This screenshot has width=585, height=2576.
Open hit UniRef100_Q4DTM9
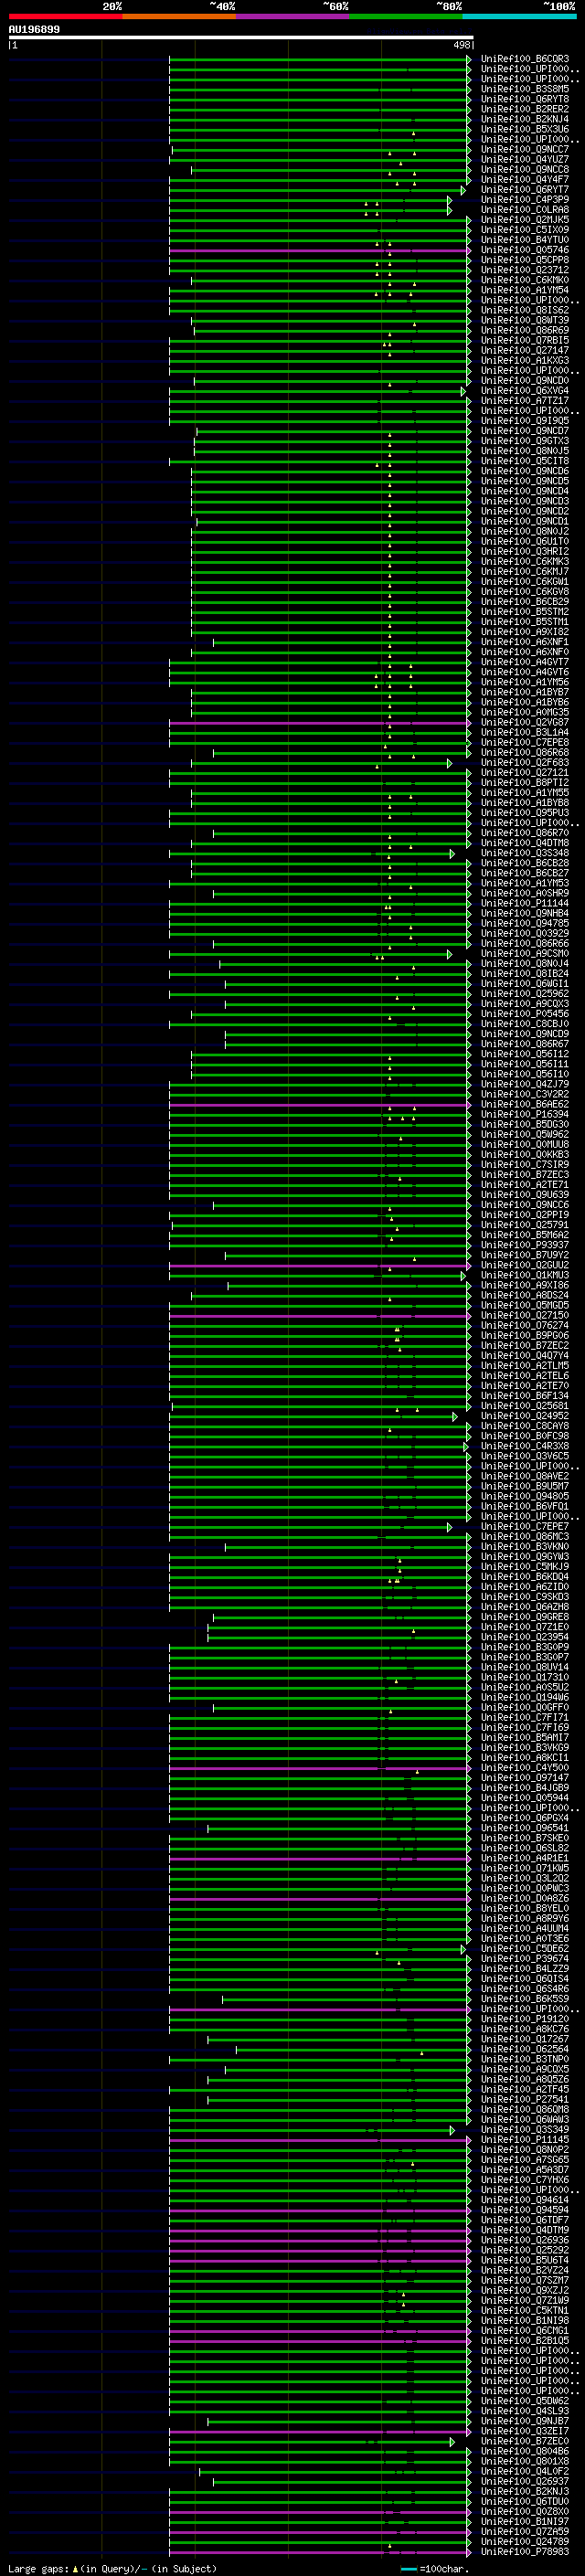(524, 2230)
